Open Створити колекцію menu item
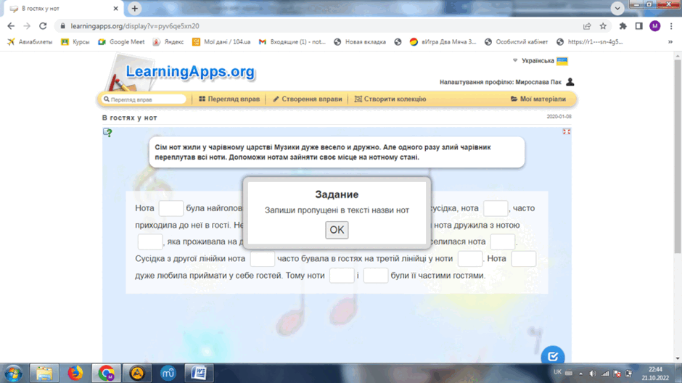Image resolution: width=682 pixels, height=383 pixels. coord(390,99)
